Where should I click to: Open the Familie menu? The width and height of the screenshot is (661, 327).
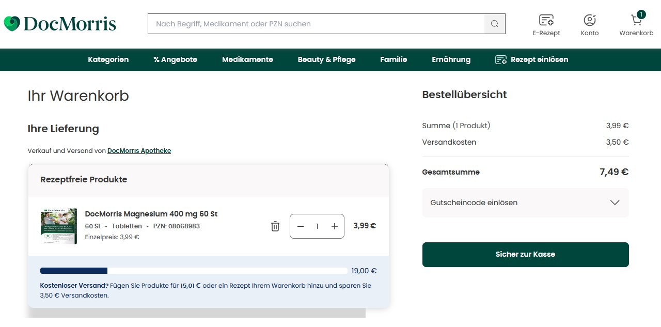394,59
